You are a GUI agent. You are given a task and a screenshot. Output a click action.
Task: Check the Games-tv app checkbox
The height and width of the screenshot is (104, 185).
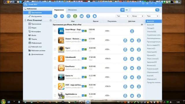55,77
